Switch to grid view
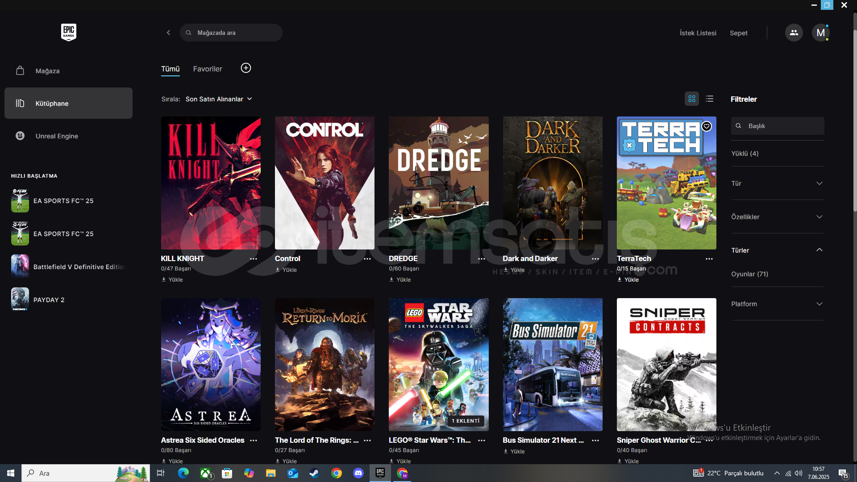This screenshot has width=857, height=482. click(x=692, y=99)
